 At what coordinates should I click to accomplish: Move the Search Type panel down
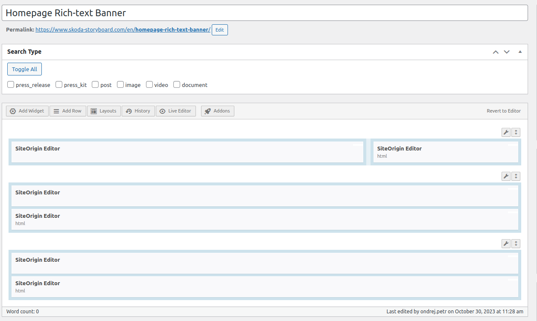click(507, 52)
